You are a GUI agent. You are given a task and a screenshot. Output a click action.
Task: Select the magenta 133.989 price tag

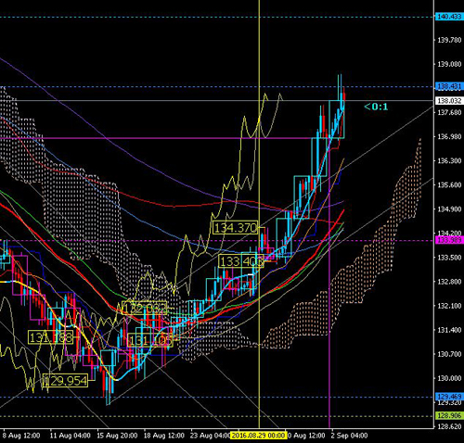(449, 240)
